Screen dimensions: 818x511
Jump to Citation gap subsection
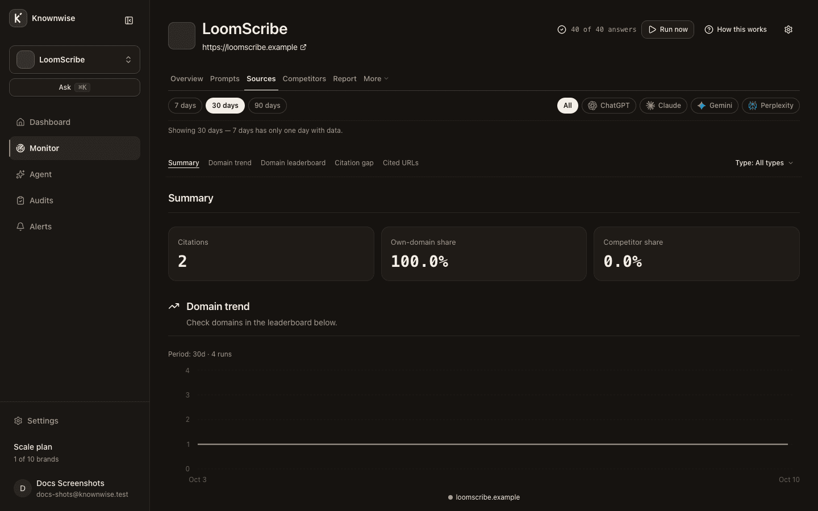tap(354, 163)
